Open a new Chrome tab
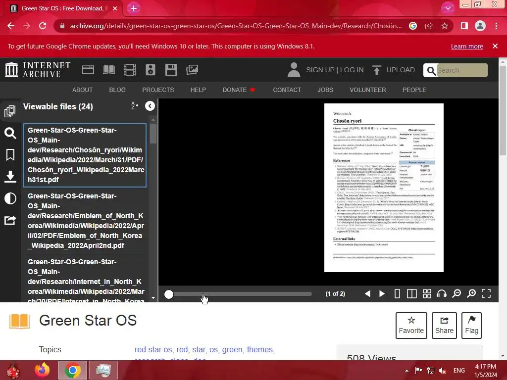Screen dimensions: 507x380 [x=134, y=8]
